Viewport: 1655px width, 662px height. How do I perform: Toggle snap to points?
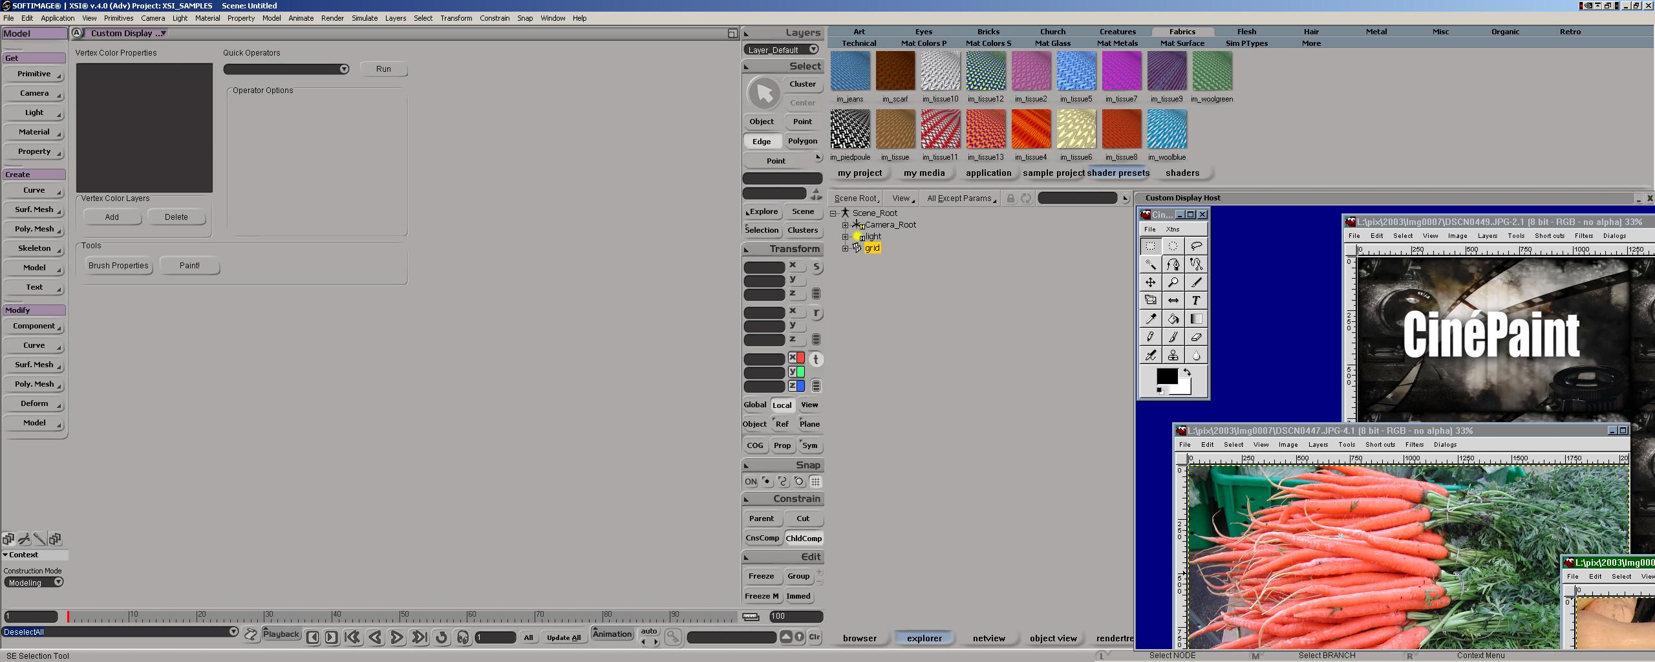pyautogui.click(x=767, y=482)
